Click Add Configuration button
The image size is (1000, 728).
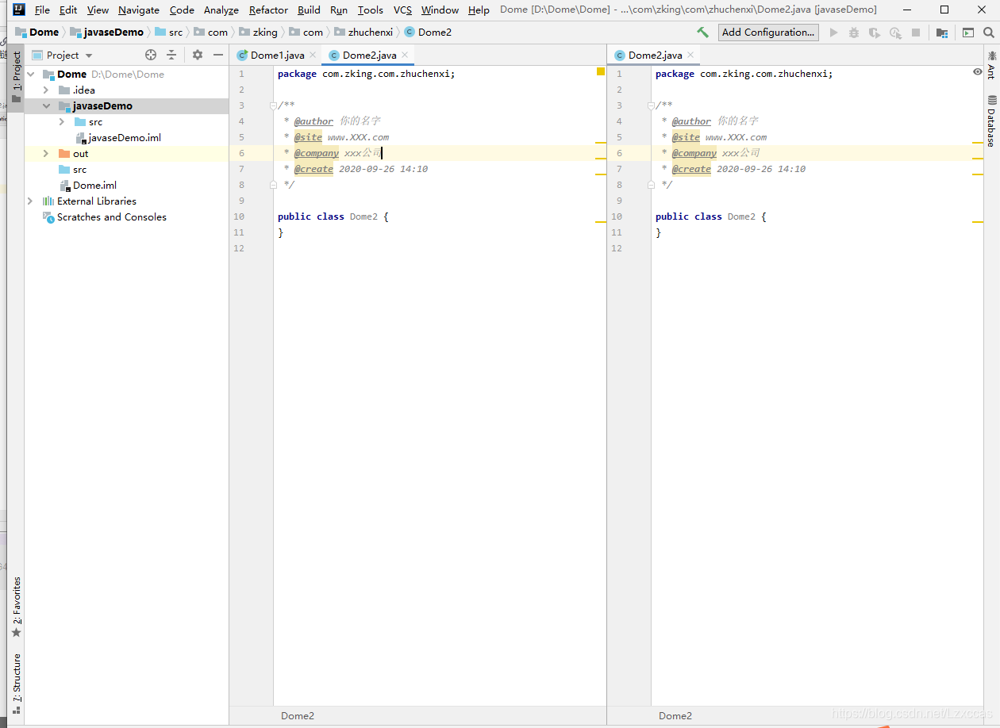click(768, 33)
